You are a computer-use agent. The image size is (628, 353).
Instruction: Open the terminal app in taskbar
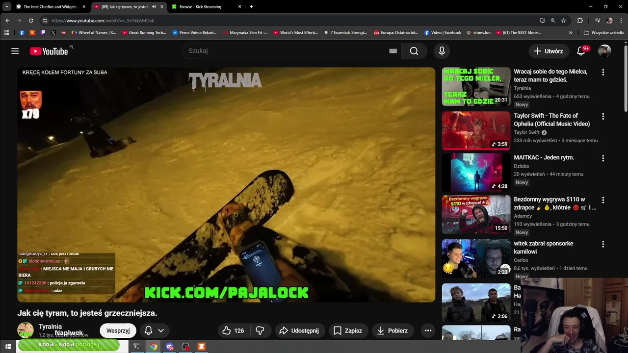[x=137, y=346]
